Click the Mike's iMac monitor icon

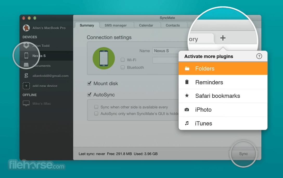coord(26,103)
